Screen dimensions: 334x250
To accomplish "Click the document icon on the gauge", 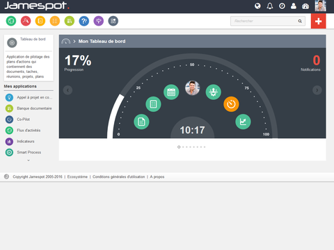I will [141, 122].
